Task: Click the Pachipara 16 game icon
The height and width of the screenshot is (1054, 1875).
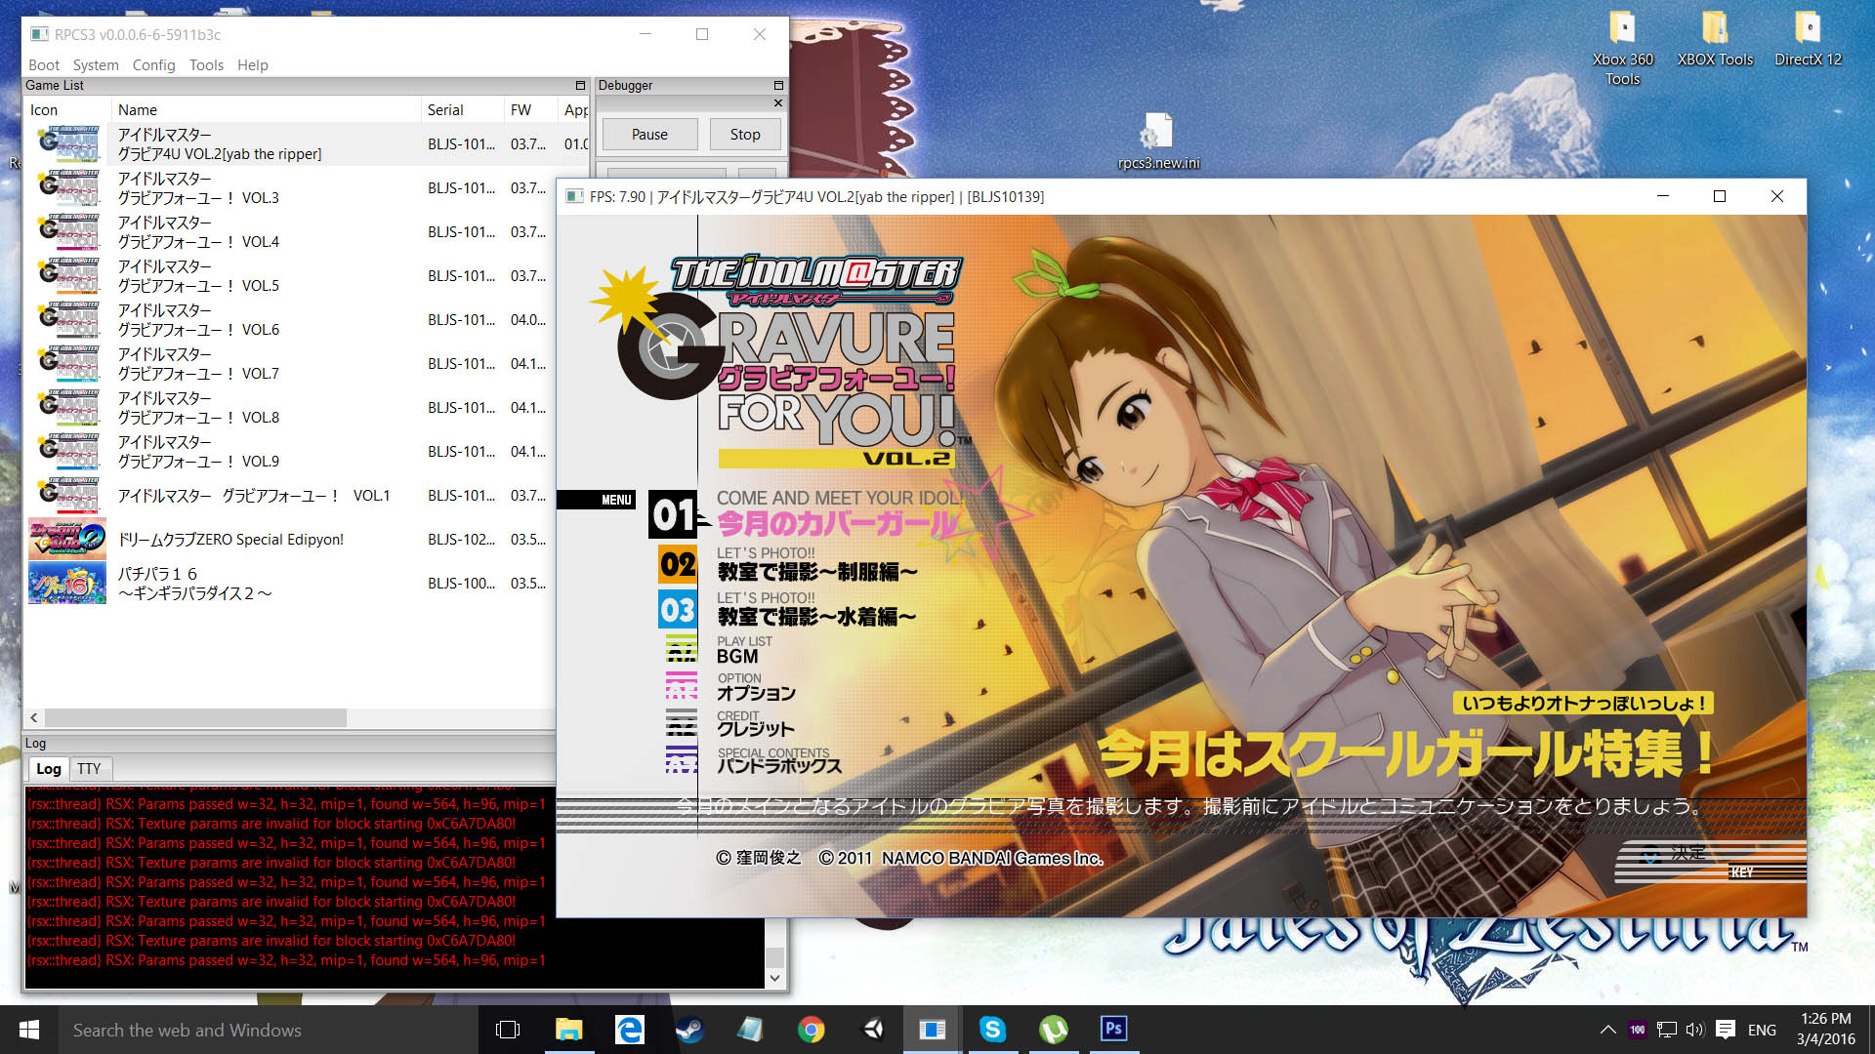Action: (x=66, y=584)
